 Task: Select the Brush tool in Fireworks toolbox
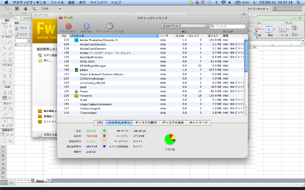pyautogui.click(x=10, y=48)
